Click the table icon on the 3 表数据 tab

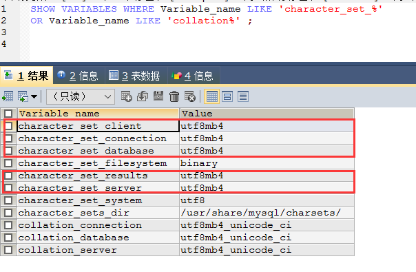114,75
